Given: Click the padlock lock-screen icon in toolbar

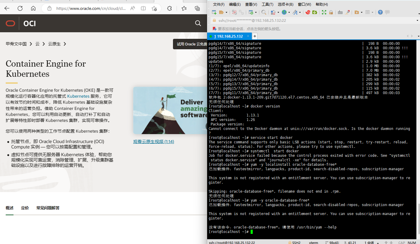Looking at the screenshot, I should pyautogui.click(x=331, y=12).
